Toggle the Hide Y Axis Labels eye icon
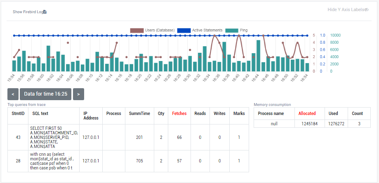This screenshot has width=379, height=183. (x=367, y=9)
